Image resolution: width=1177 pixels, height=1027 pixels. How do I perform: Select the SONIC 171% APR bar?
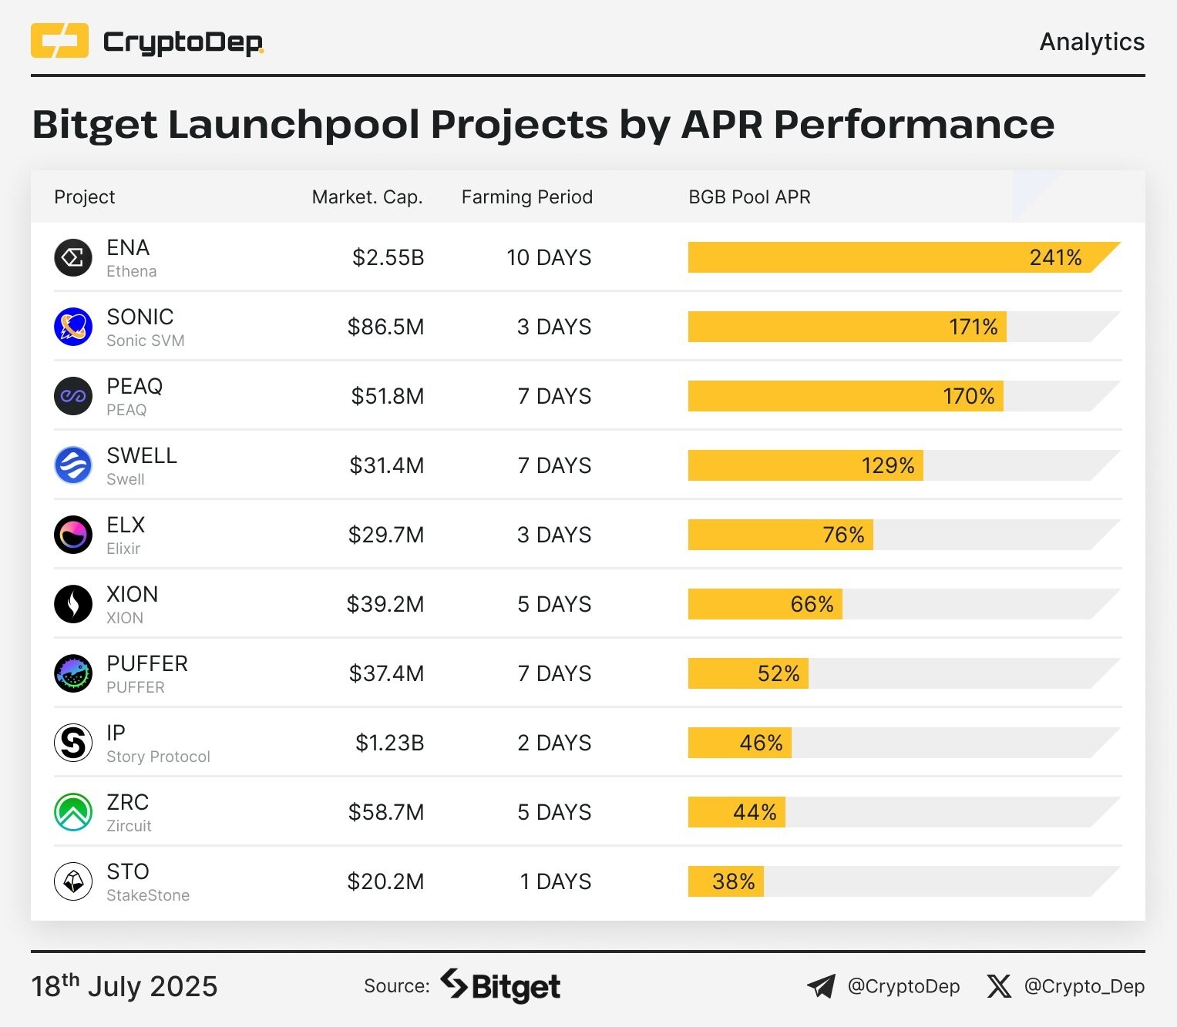click(x=847, y=327)
